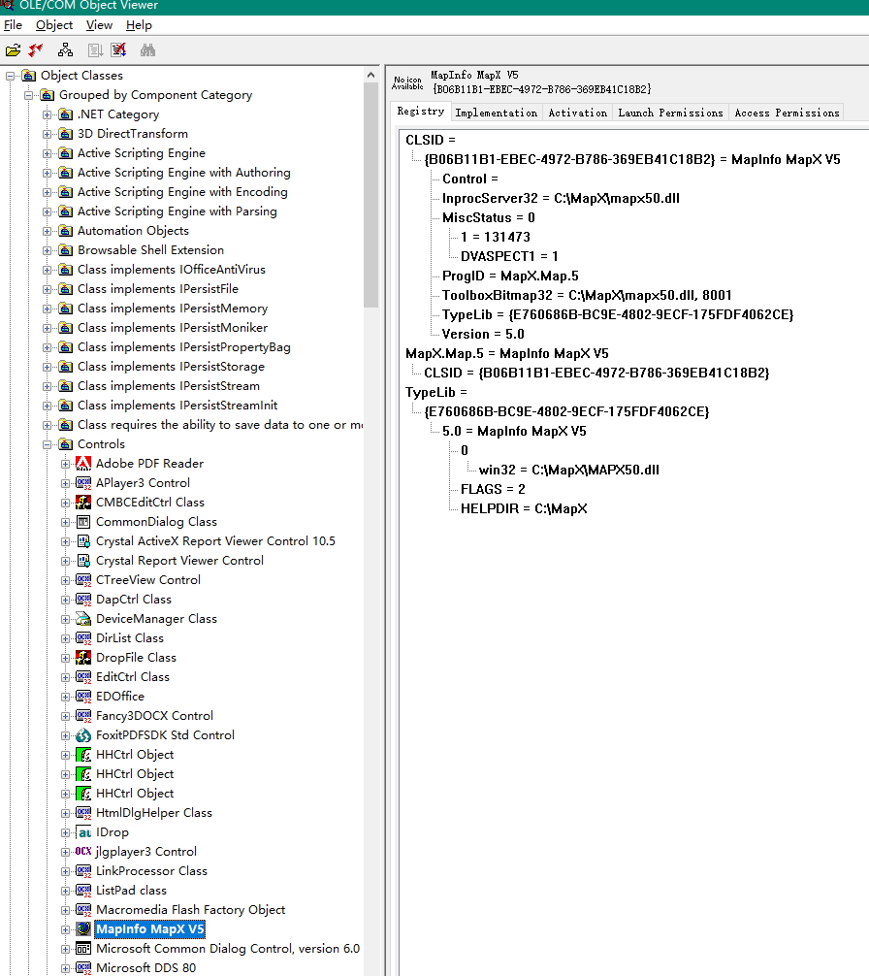
Task: Select the Microsoft DDS 80 tree item
Action: pos(145,968)
